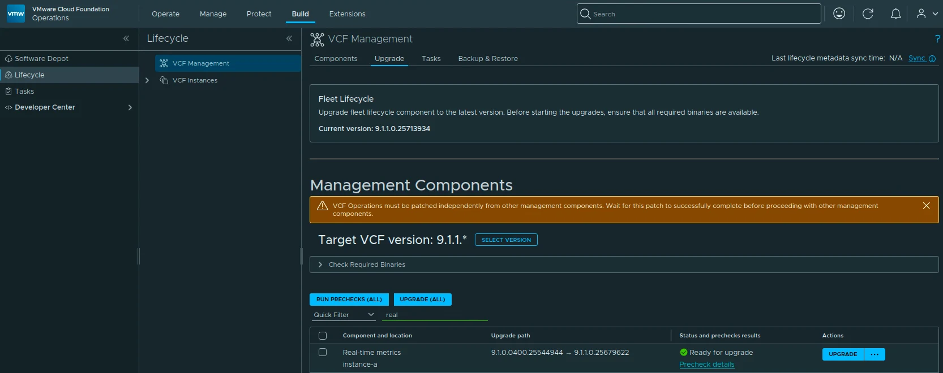Click the warning triangle icon in banner
This screenshot has width=943, height=373.
click(x=323, y=206)
